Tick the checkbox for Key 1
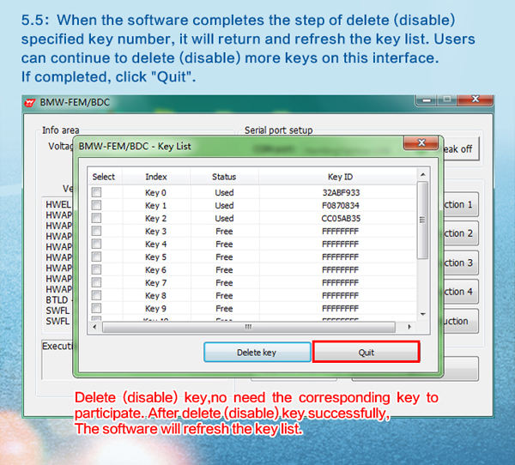Image resolution: width=515 pixels, height=465 pixels. [x=96, y=205]
